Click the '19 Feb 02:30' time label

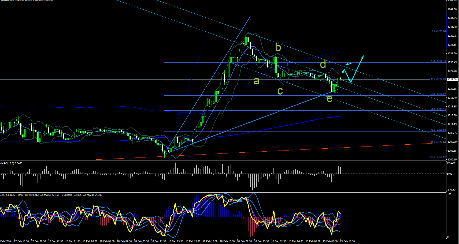[279, 241]
